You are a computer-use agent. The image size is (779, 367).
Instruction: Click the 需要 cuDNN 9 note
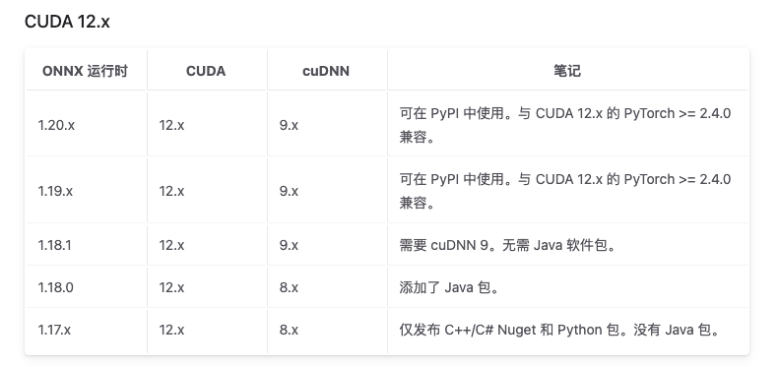(x=507, y=245)
